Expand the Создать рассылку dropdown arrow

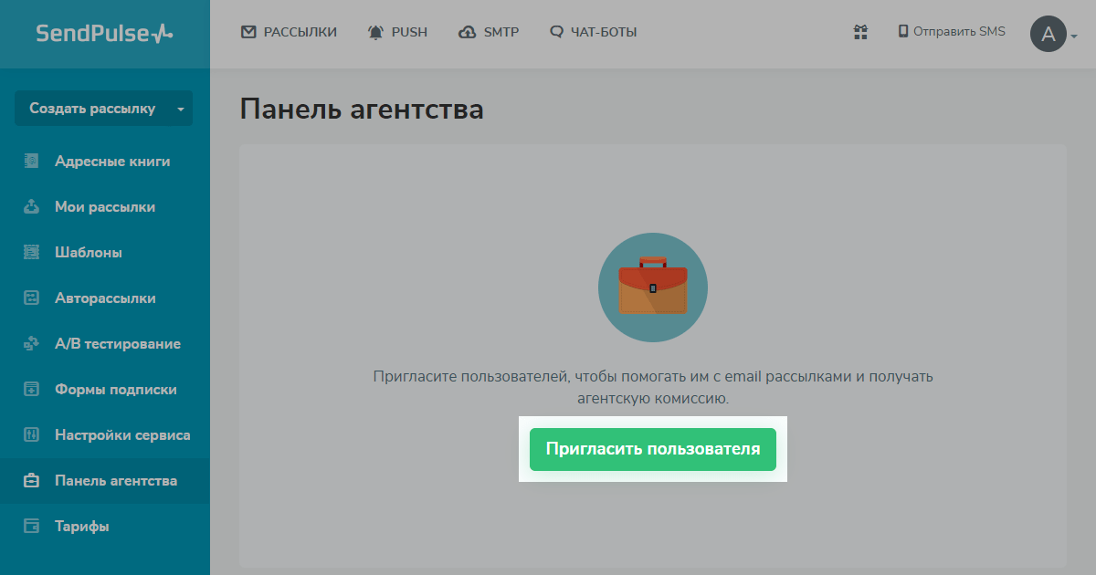click(x=181, y=110)
